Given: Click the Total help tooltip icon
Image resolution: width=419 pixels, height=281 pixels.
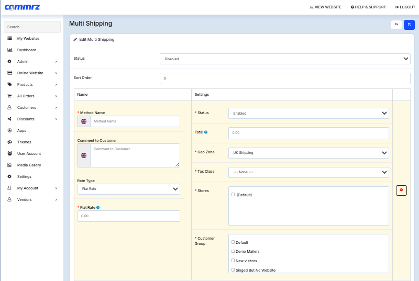Looking at the screenshot, I should point(206,132).
